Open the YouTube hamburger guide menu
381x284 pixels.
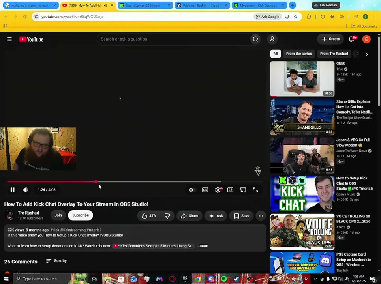click(x=9, y=39)
